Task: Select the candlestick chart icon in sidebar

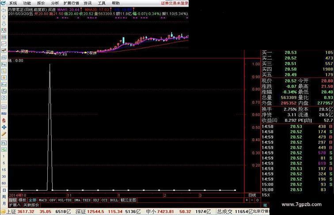Action: [4, 51]
